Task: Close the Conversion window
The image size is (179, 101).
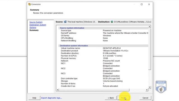Action: click(x=149, y=4)
